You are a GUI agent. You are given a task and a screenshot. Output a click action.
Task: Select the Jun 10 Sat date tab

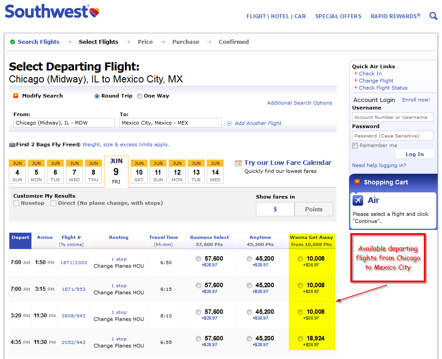point(139,172)
